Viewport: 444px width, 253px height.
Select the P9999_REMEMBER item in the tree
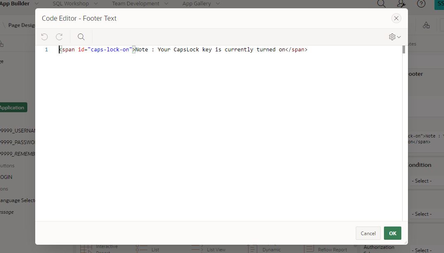pos(17,154)
